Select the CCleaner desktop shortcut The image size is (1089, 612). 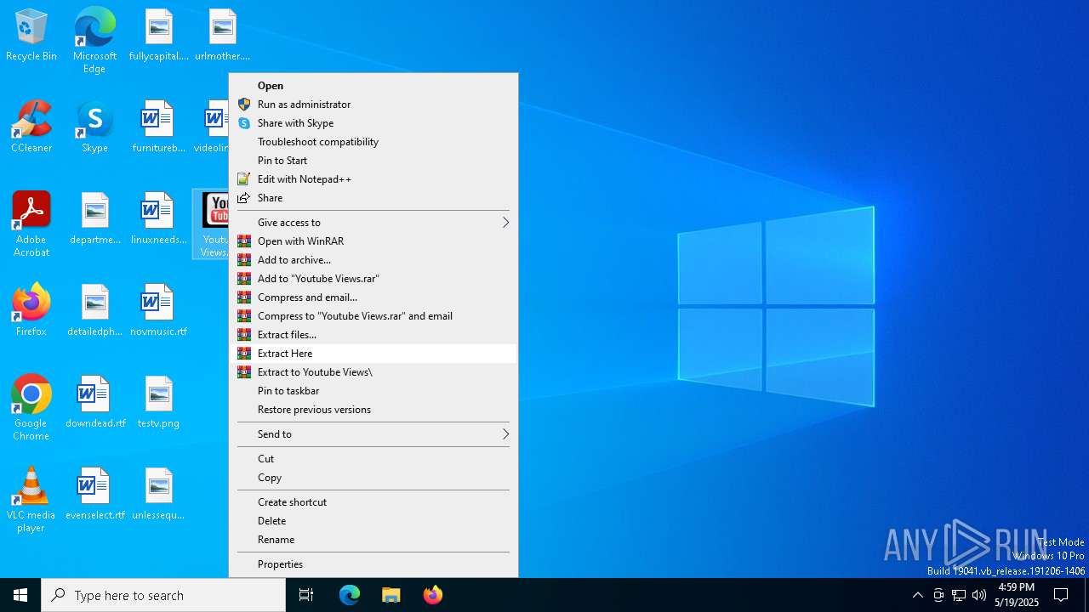coord(31,127)
